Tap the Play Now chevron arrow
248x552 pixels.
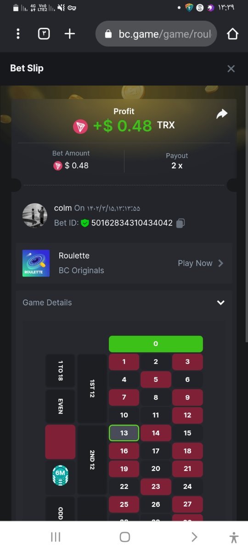point(221,263)
